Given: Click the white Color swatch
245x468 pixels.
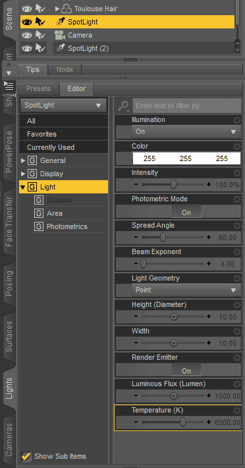Looking at the screenshot, I should click(186, 158).
